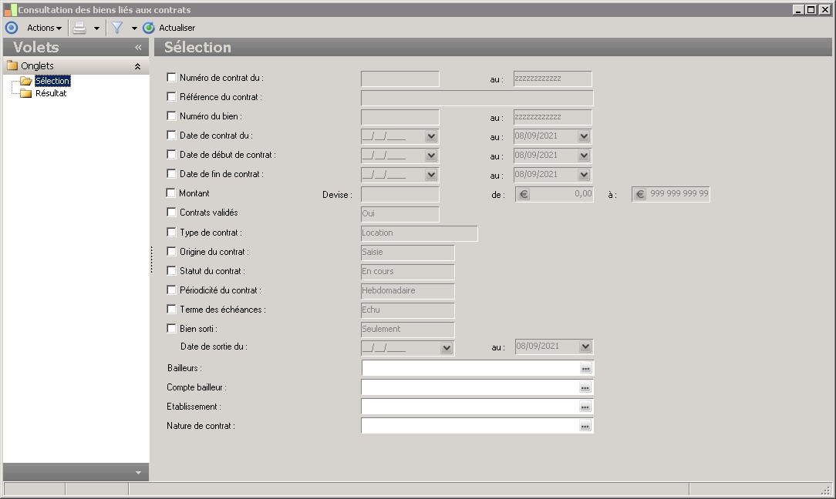836x499 pixels.
Task: Check the Contrats validés option
Action: [171, 213]
